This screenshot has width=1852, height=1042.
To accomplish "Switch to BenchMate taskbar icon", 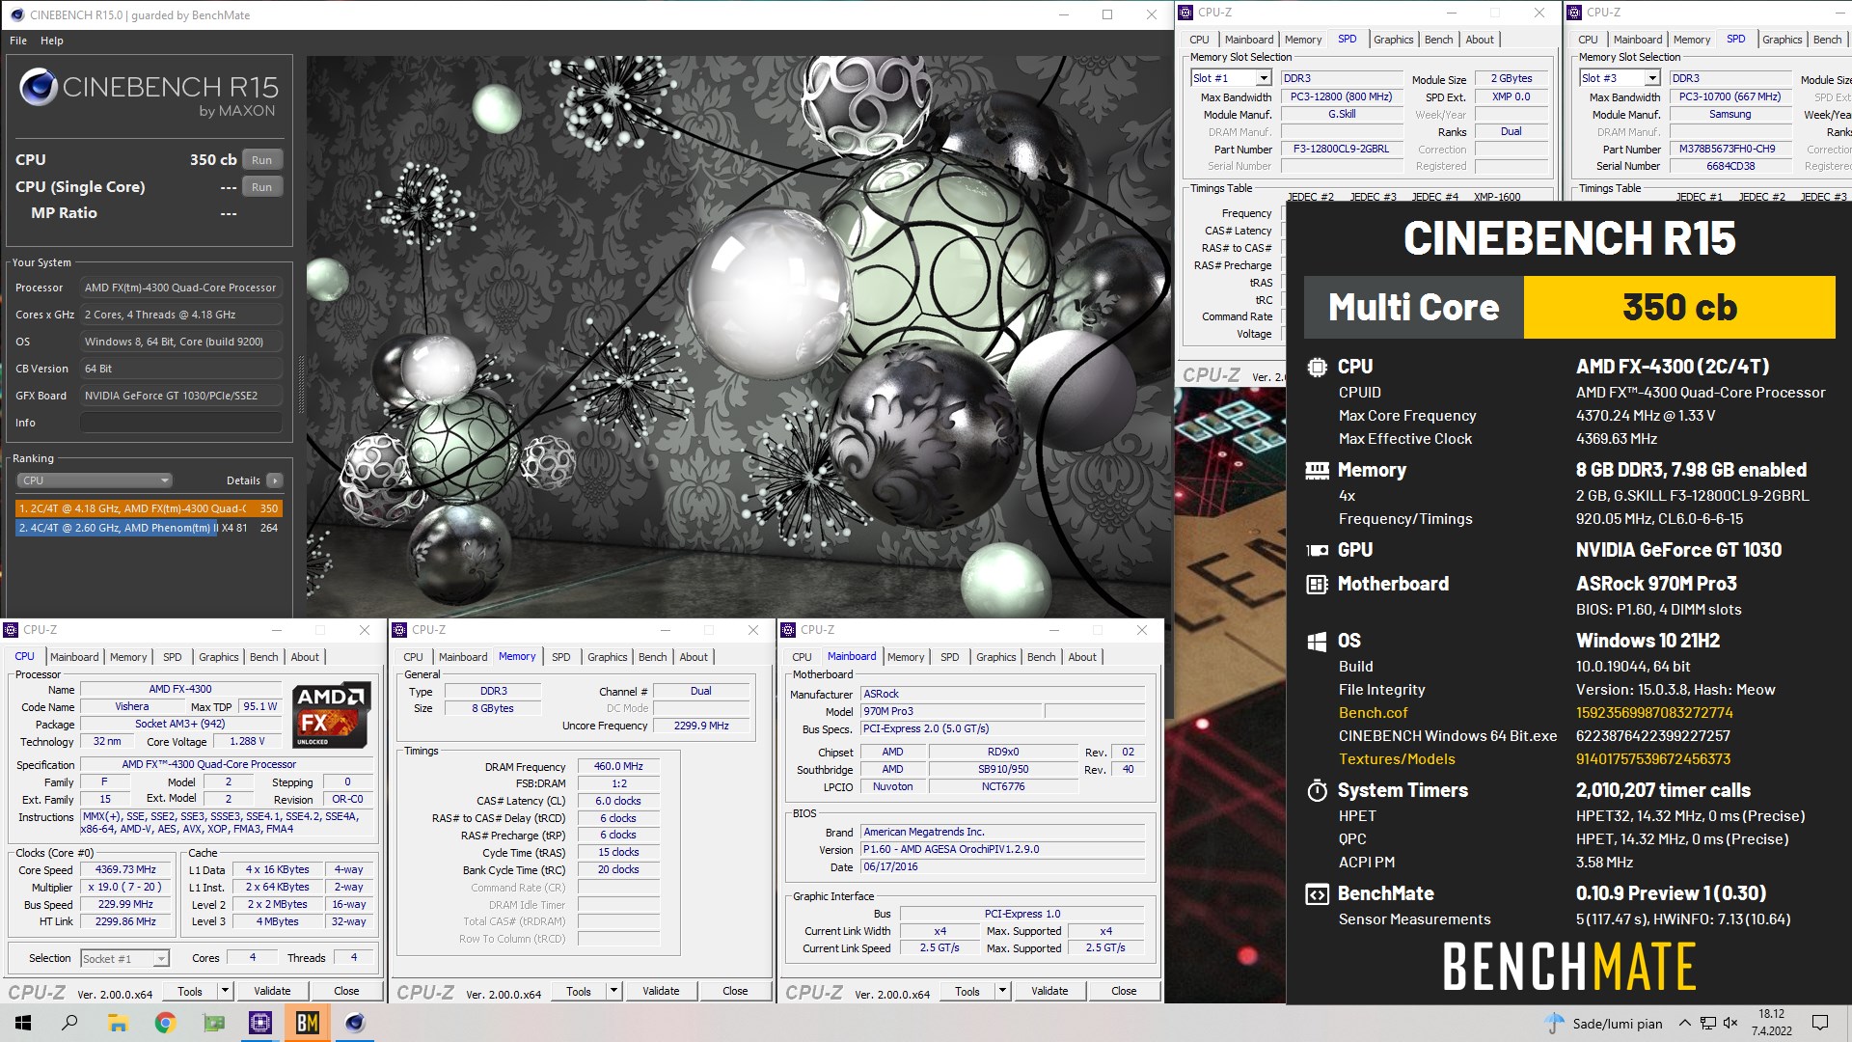I will pyautogui.click(x=308, y=1023).
